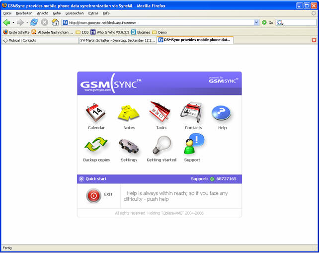319x253 pixels.
Task: Click the support number 68727165
Action: pos(226,179)
